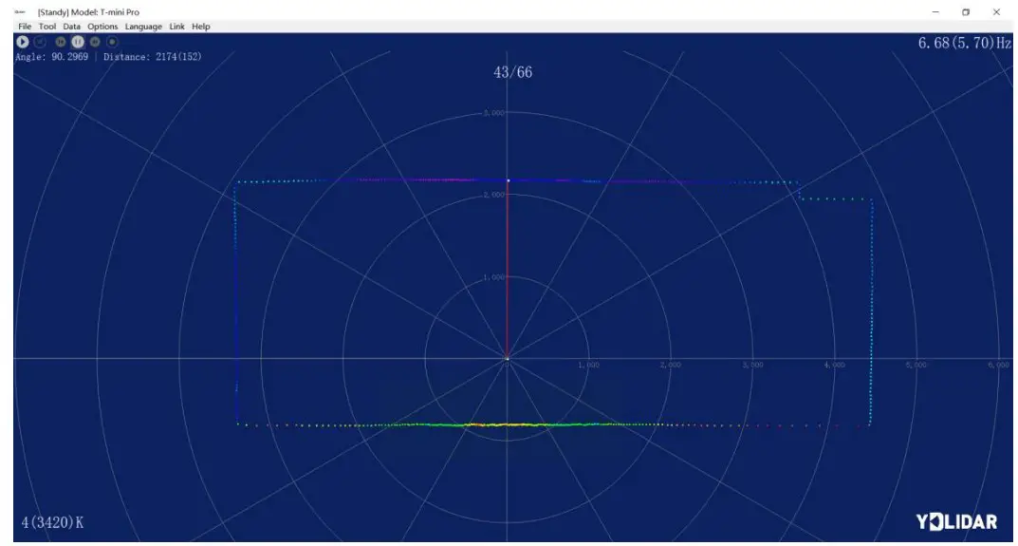Open the Link menu
This screenshot has height=546, width=1018.
pos(176,27)
